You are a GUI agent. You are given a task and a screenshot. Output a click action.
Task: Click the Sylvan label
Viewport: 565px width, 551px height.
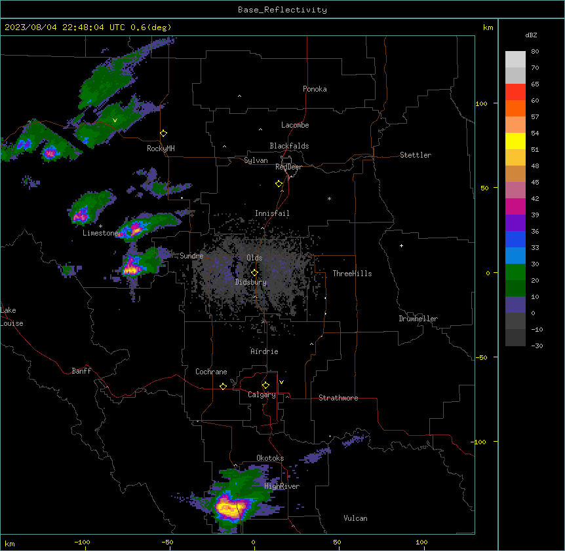[x=256, y=160]
